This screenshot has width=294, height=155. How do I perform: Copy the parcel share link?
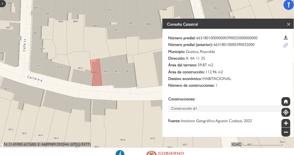pos(286,45)
